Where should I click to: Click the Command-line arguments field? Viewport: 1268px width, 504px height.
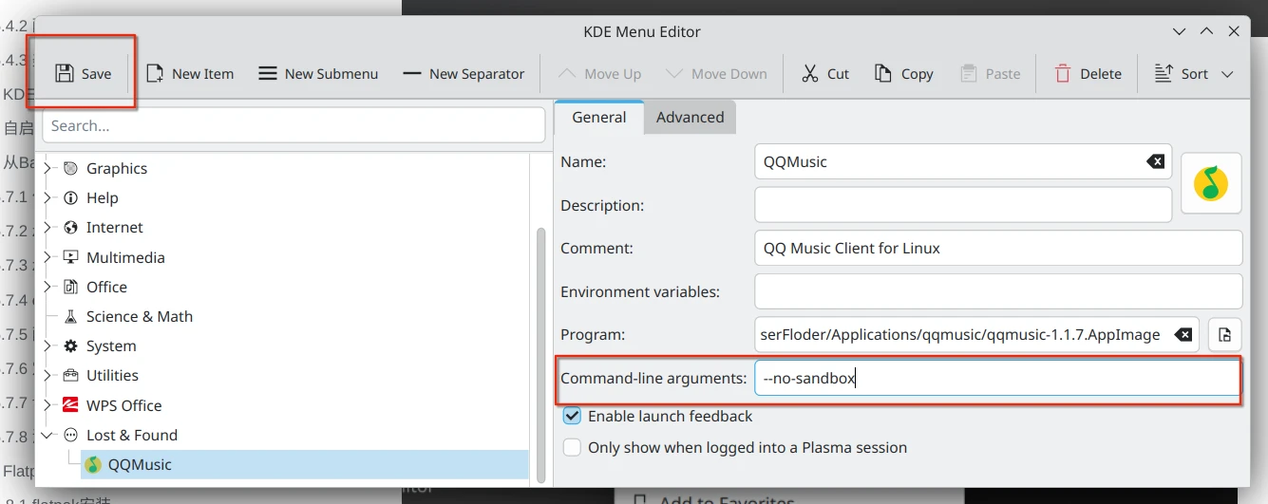[997, 379]
